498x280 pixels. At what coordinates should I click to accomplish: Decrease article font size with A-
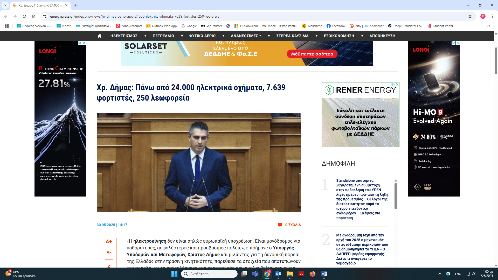coord(109,252)
